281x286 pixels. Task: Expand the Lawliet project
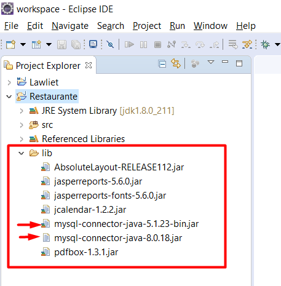click(x=9, y=82)
